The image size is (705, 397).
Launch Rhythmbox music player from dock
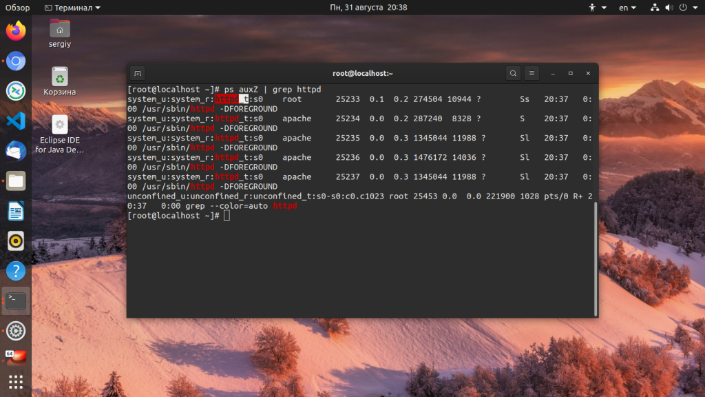tap(16, 241)
